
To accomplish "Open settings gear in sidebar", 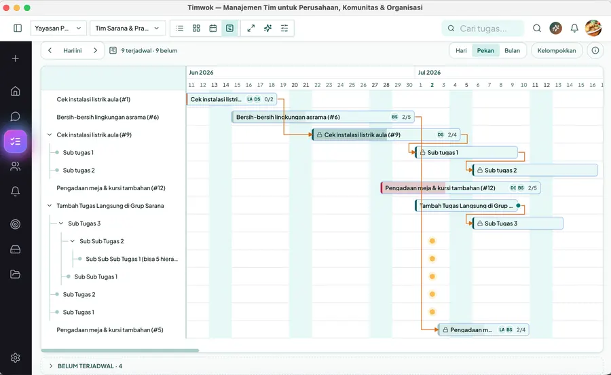I will click(x=15, y=358).
